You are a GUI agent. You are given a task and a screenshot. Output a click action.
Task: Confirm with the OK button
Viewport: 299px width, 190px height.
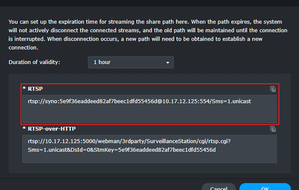point(265,187)
